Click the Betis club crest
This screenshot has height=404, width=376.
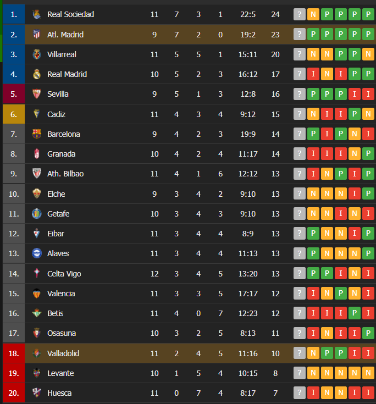pyautogui.click(x=37, y=313)
